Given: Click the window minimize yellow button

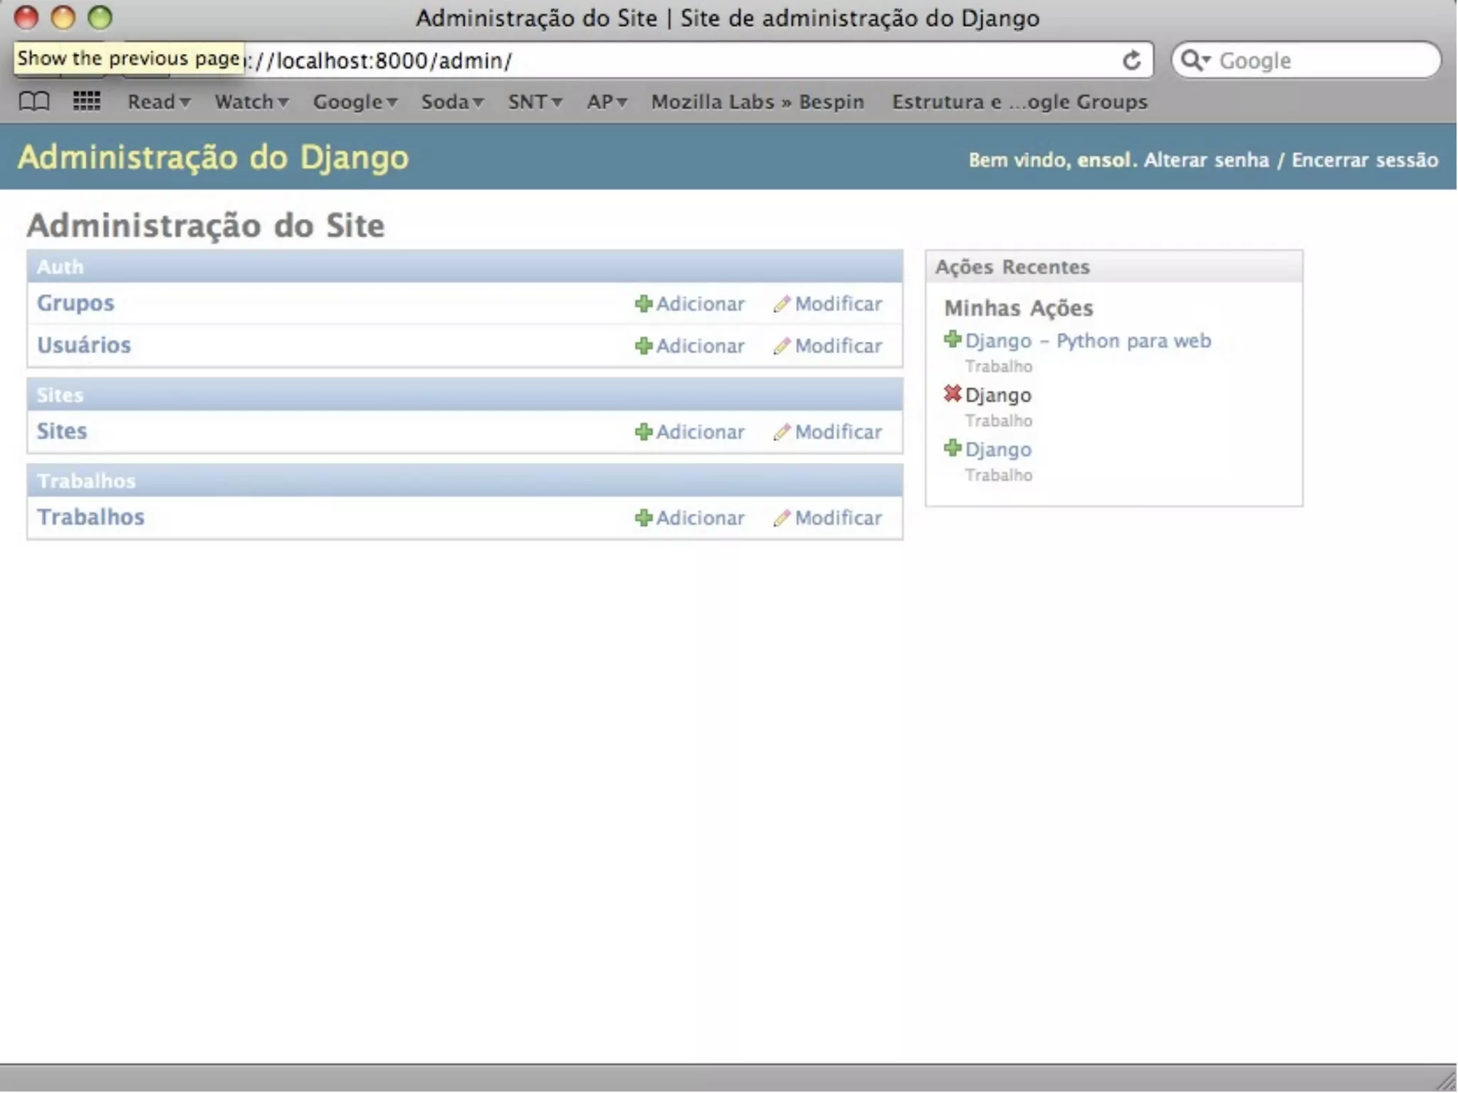Looking at the screenshot, I should pos(63,18).
